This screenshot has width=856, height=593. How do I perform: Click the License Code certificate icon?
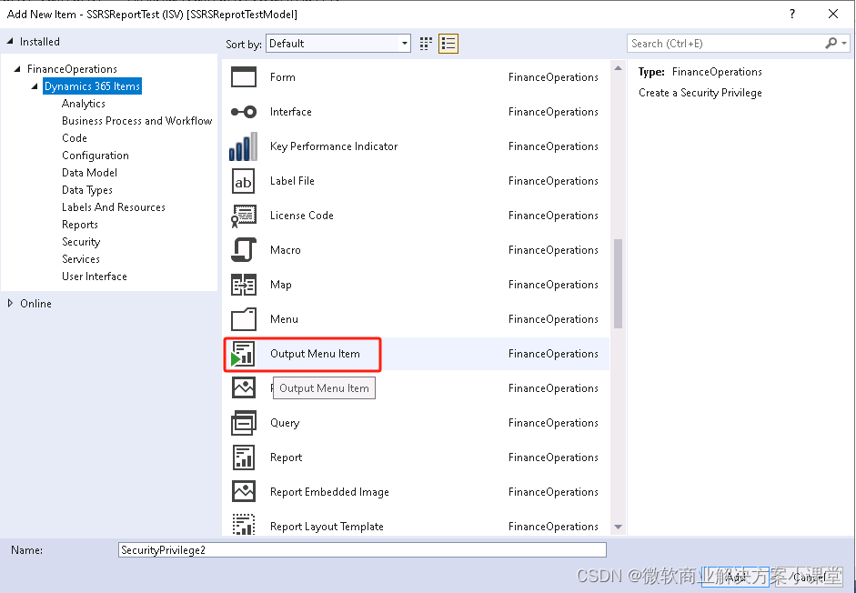point(244,216)
